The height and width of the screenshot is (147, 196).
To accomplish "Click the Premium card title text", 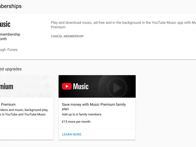I will pyautogui.click(x=8, y=104).
